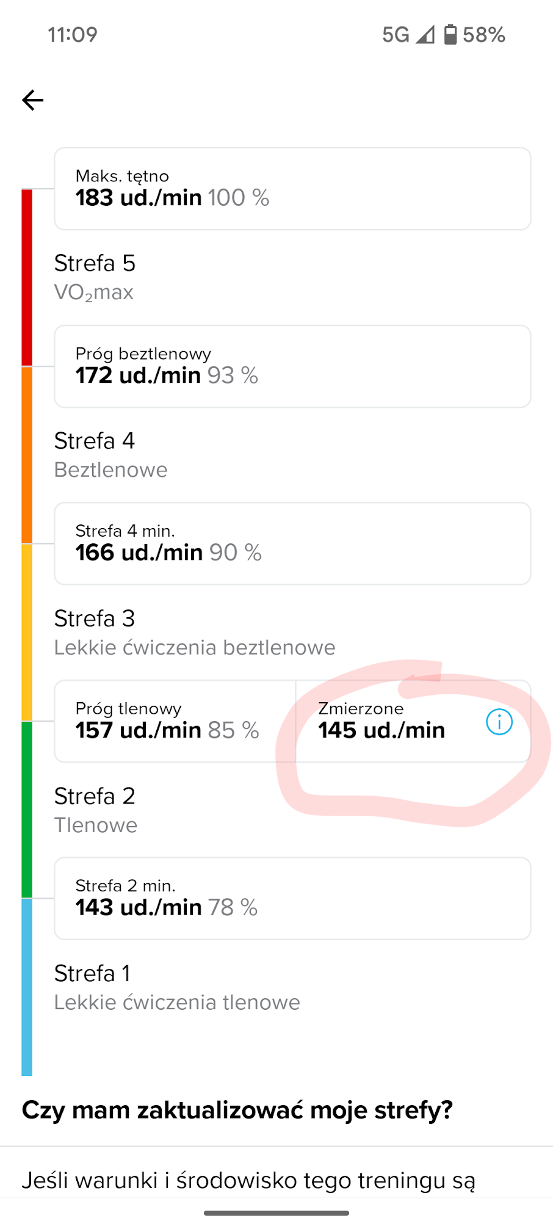Tap the Czy mam zaktualizować moje strefy heading
The image size is (553, 1229).
pyautogui.click(x=237, y=1110)
